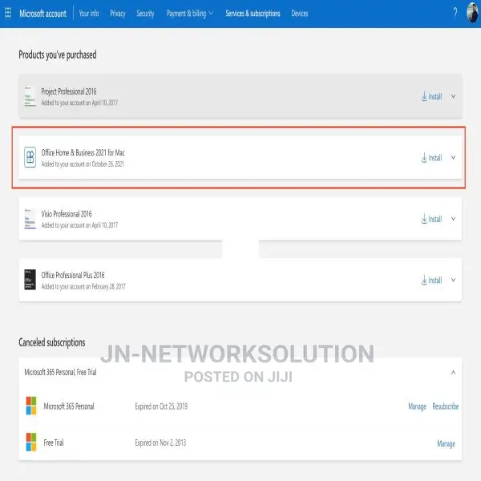481x481 pixels.
Task: Install Office Home & Business 2021 for Mac
Action: click(x=431, y=158)
